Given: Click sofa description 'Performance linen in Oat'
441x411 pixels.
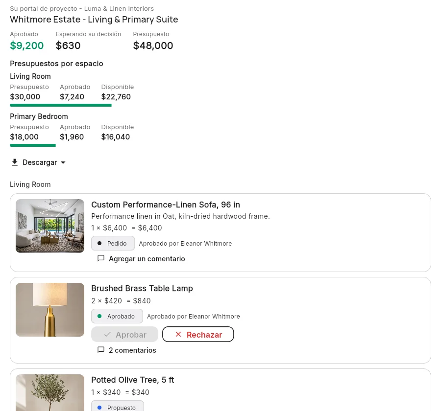Looking at the screenshot, I should (180, 216).
